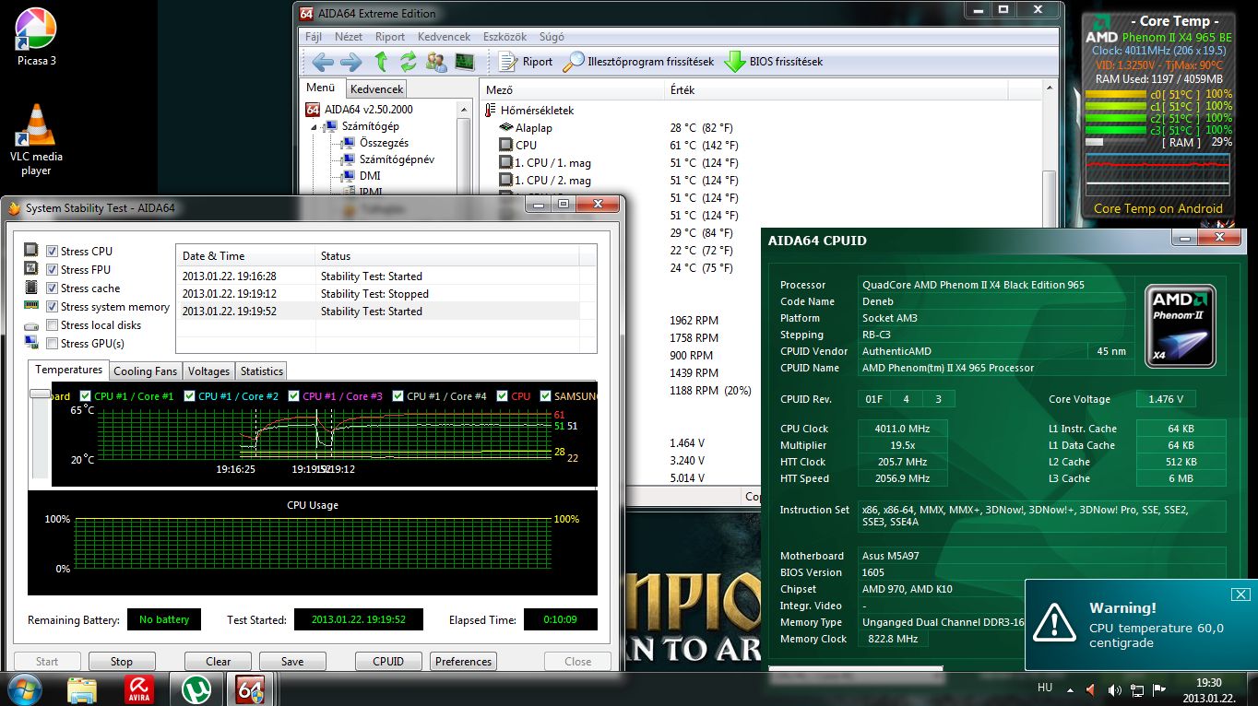
Task: Click the CPU chip icon in the 61 °C row
Action: [505, 145]
